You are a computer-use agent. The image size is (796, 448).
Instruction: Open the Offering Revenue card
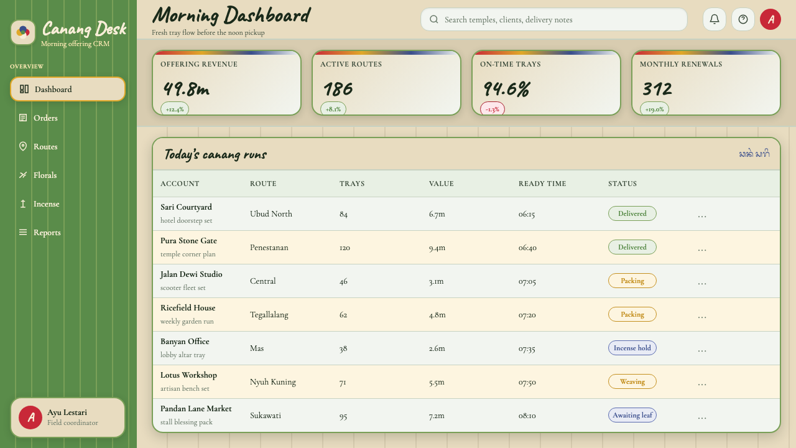227,83
